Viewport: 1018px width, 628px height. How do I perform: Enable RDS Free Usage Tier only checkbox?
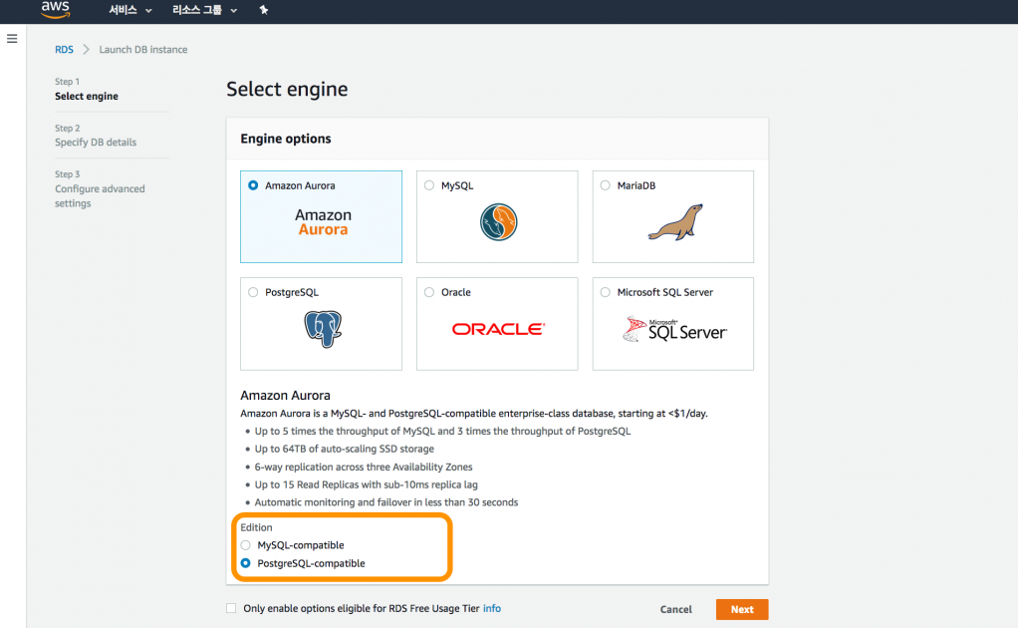pyautogui.click(x=231, y=608)
